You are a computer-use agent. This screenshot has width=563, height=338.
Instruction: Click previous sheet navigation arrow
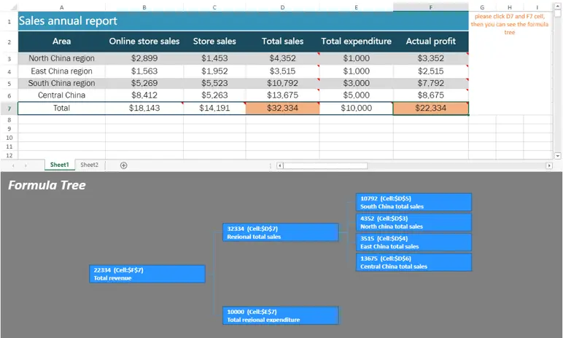[x=13, y=165]
